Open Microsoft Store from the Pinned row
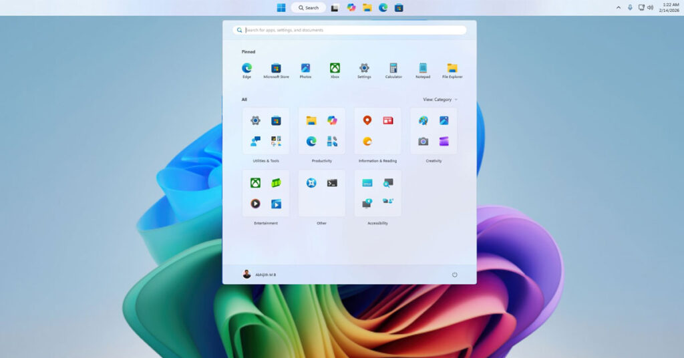 tap(276, 70)
